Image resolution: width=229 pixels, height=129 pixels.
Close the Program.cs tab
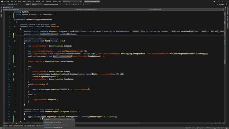pos(13,8)
